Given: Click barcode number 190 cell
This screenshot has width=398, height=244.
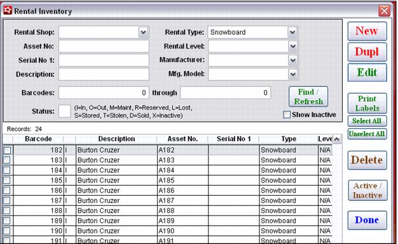Looking at the screenshot, I should [x=38, y=231].
